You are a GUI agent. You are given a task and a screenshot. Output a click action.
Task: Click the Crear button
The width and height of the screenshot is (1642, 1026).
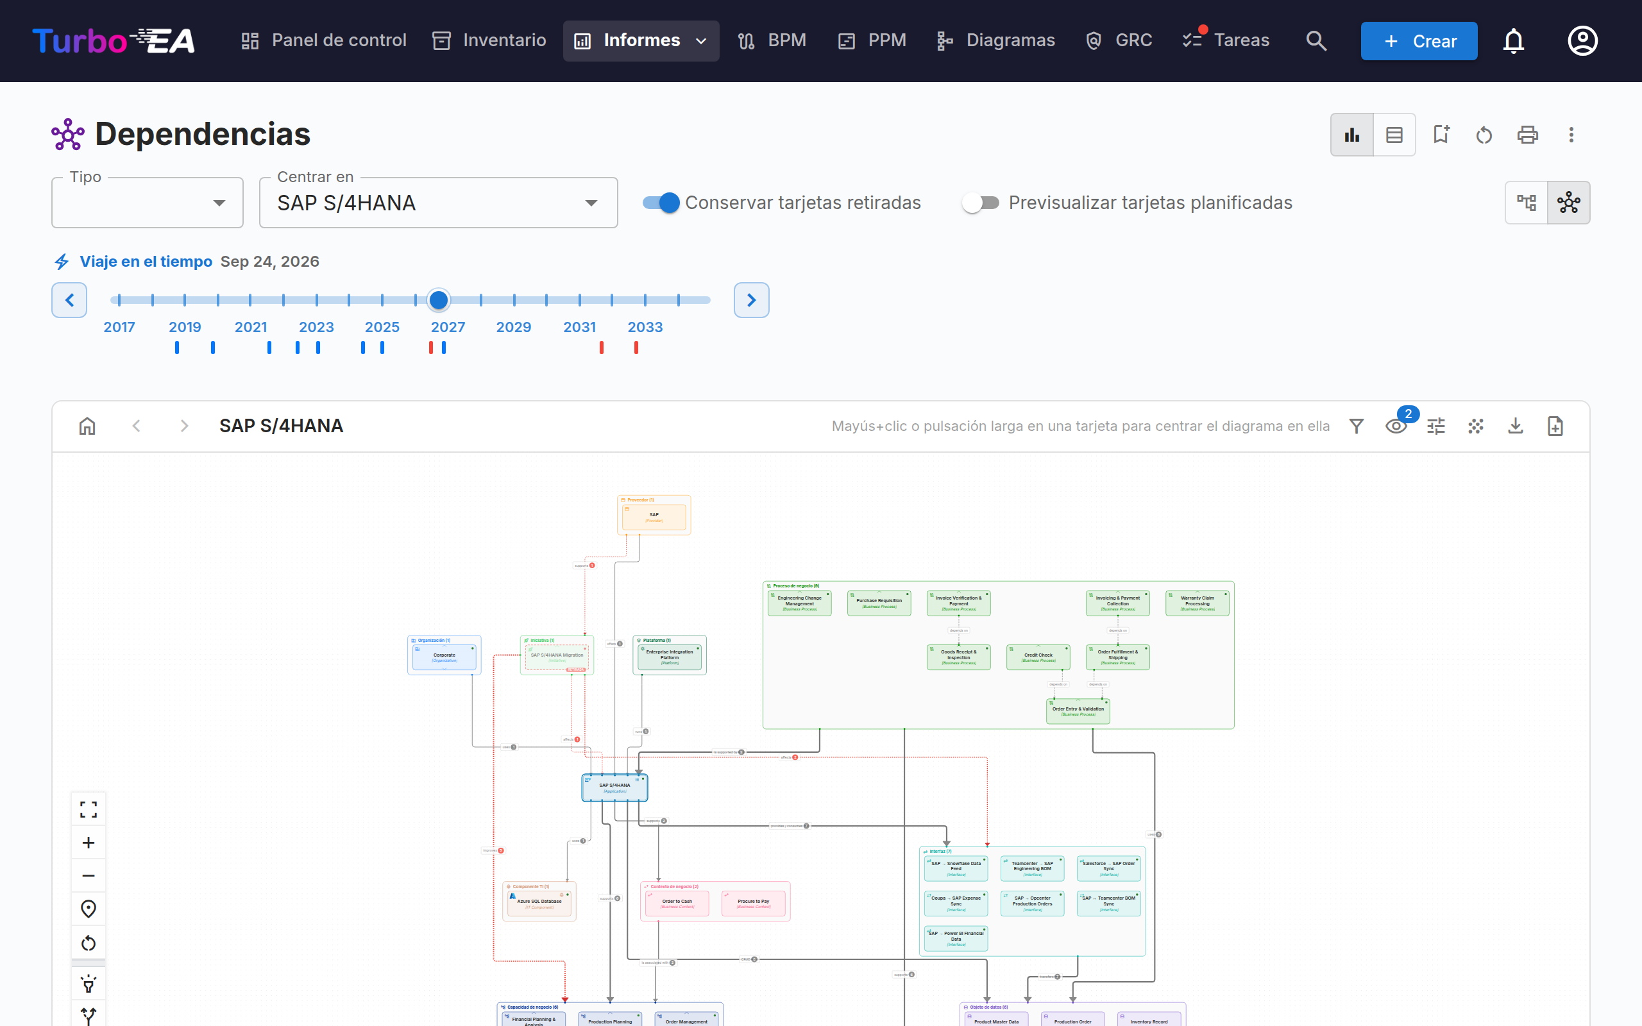point(1419,40)
